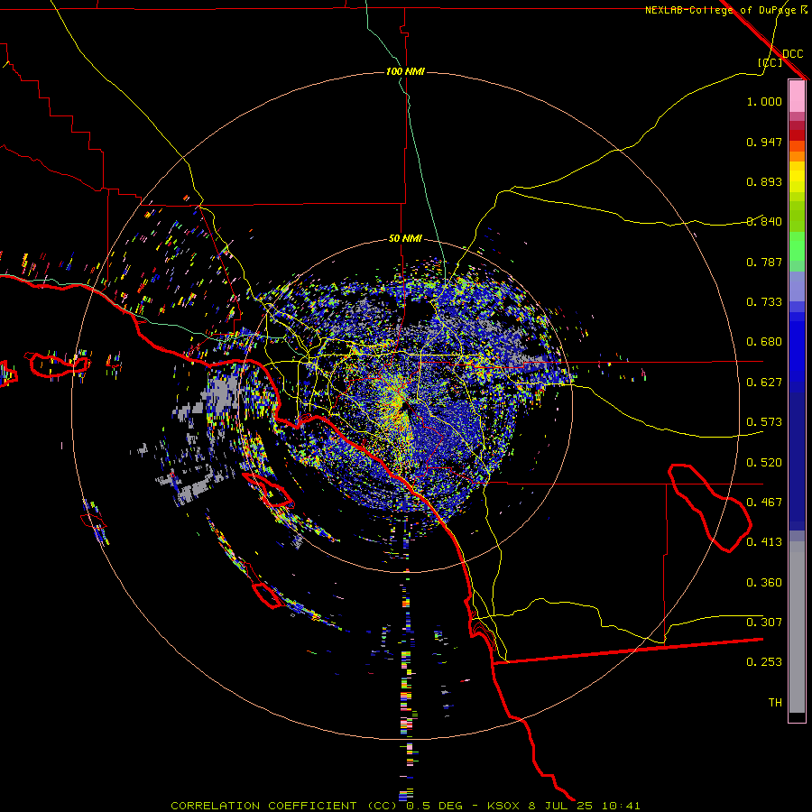
Task: Click the 0.253 scale value
Action: (764, 662)
